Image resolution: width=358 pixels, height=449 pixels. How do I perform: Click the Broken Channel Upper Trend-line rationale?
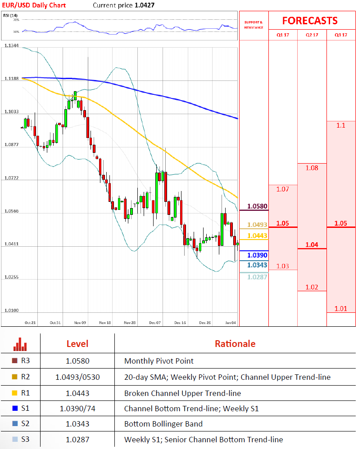(182, 393)
